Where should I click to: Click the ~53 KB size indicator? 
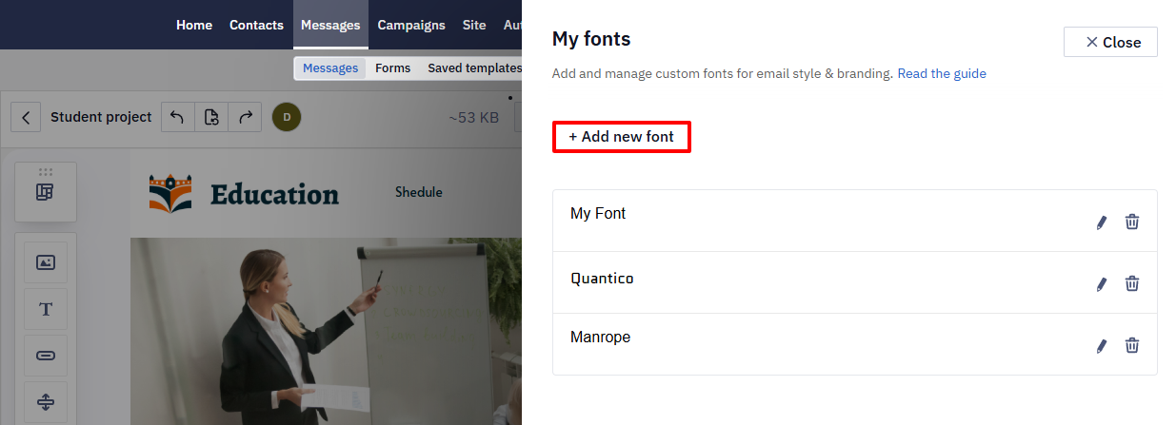tap(473, 118)
